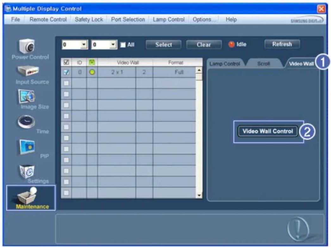The height and width of the screenshot is (247, 331).
Task: Click the exclamation info icon at bottom right
Action: pyautogui.click(x=298, y=229)
